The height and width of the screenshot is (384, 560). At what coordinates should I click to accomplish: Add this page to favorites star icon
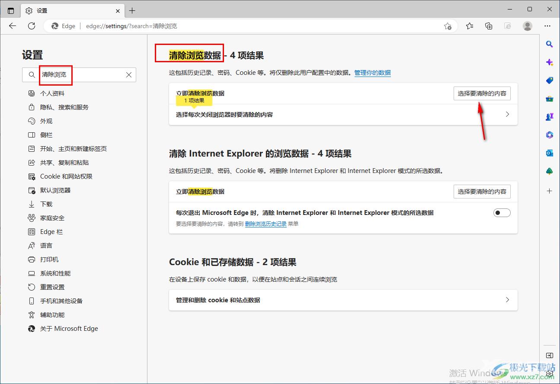[x=448, y=26]
